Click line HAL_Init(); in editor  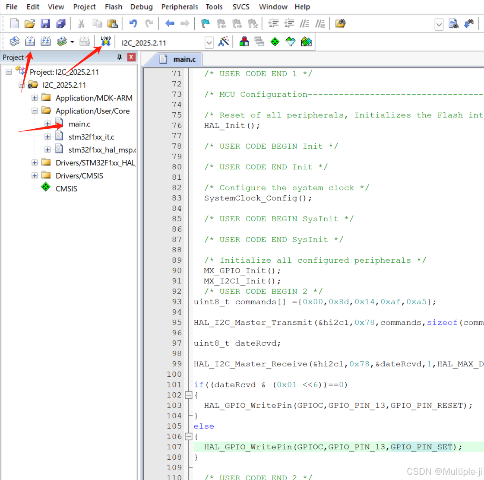coord(232,125)
